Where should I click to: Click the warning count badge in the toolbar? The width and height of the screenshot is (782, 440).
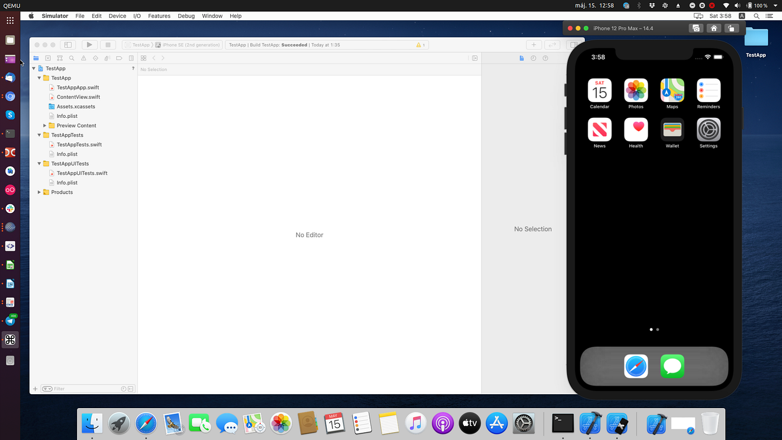point(420,45)
